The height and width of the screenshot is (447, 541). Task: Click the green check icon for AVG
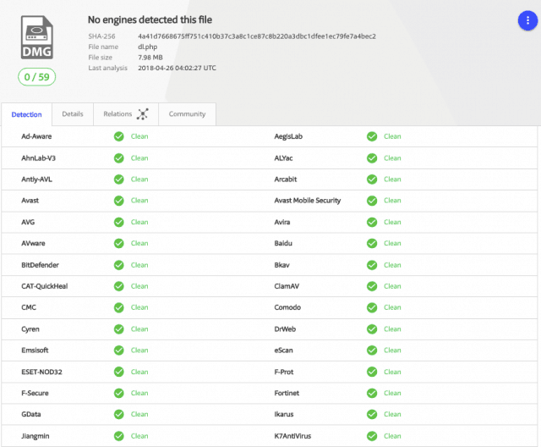click(118, 222)
